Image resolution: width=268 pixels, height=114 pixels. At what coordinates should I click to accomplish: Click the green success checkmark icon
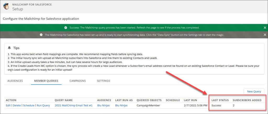coord(66,28)
